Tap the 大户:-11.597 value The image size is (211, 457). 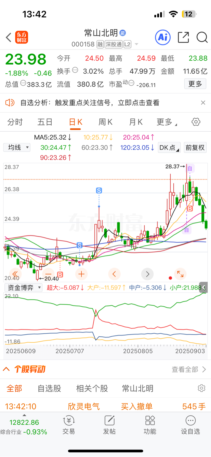tap(107, 288)
